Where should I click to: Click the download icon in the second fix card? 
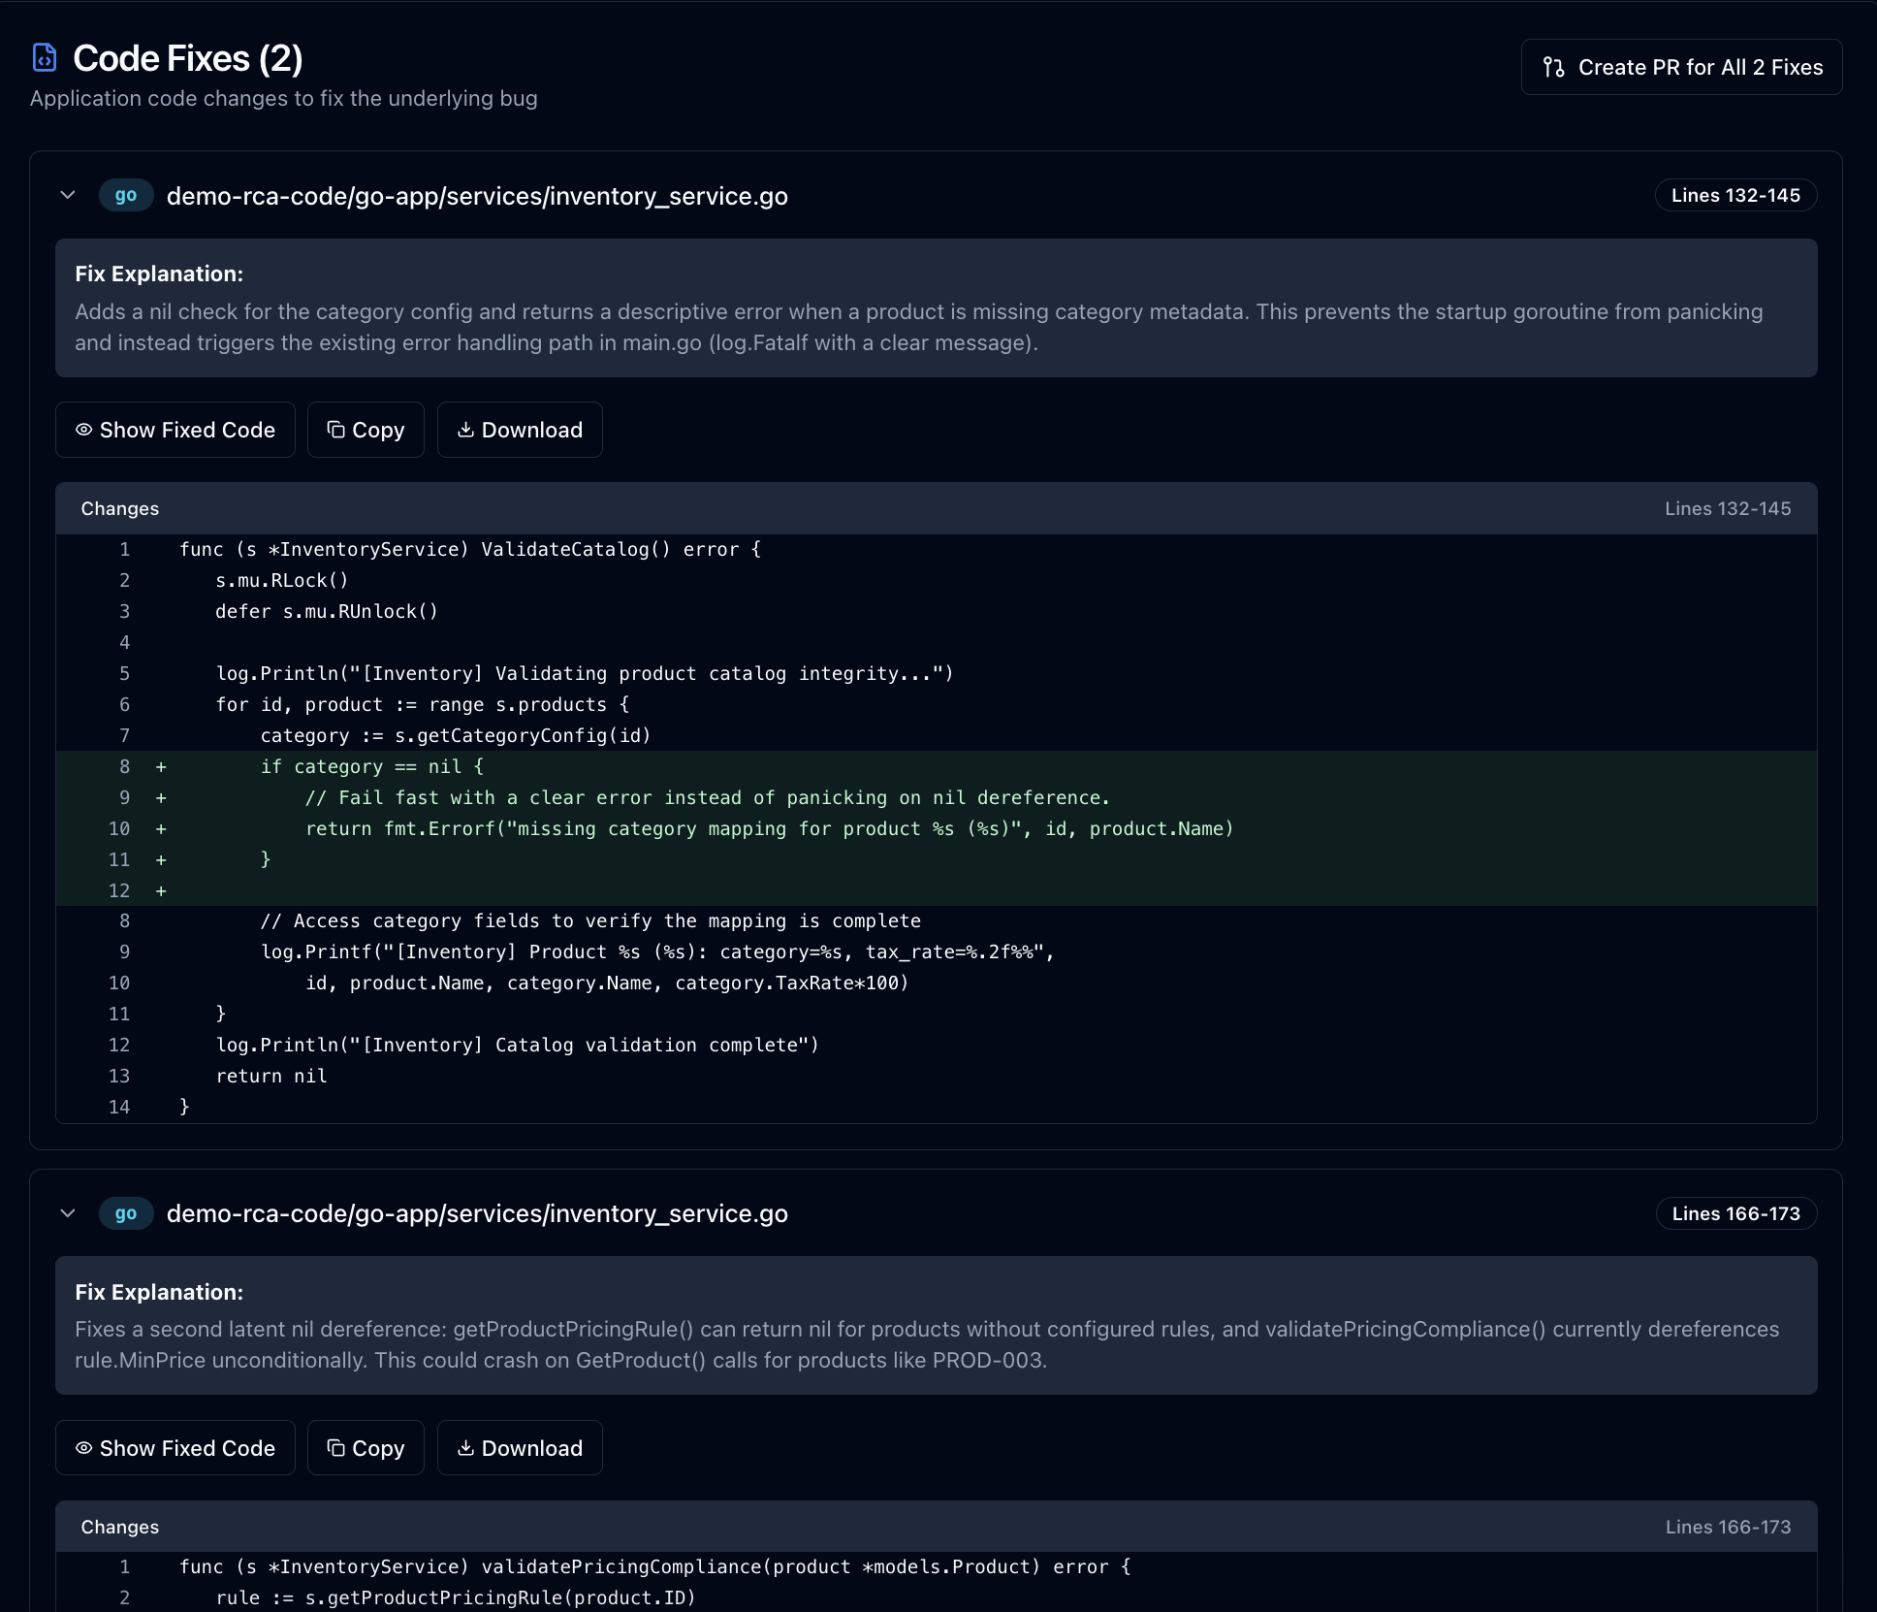pyautogui.click(x=466, y=1447)
